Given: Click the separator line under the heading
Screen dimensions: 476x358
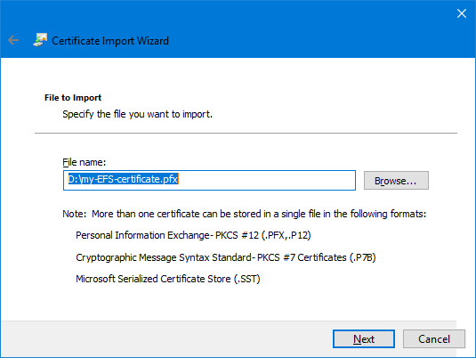Looking at the screenshot, I should 246,133.
